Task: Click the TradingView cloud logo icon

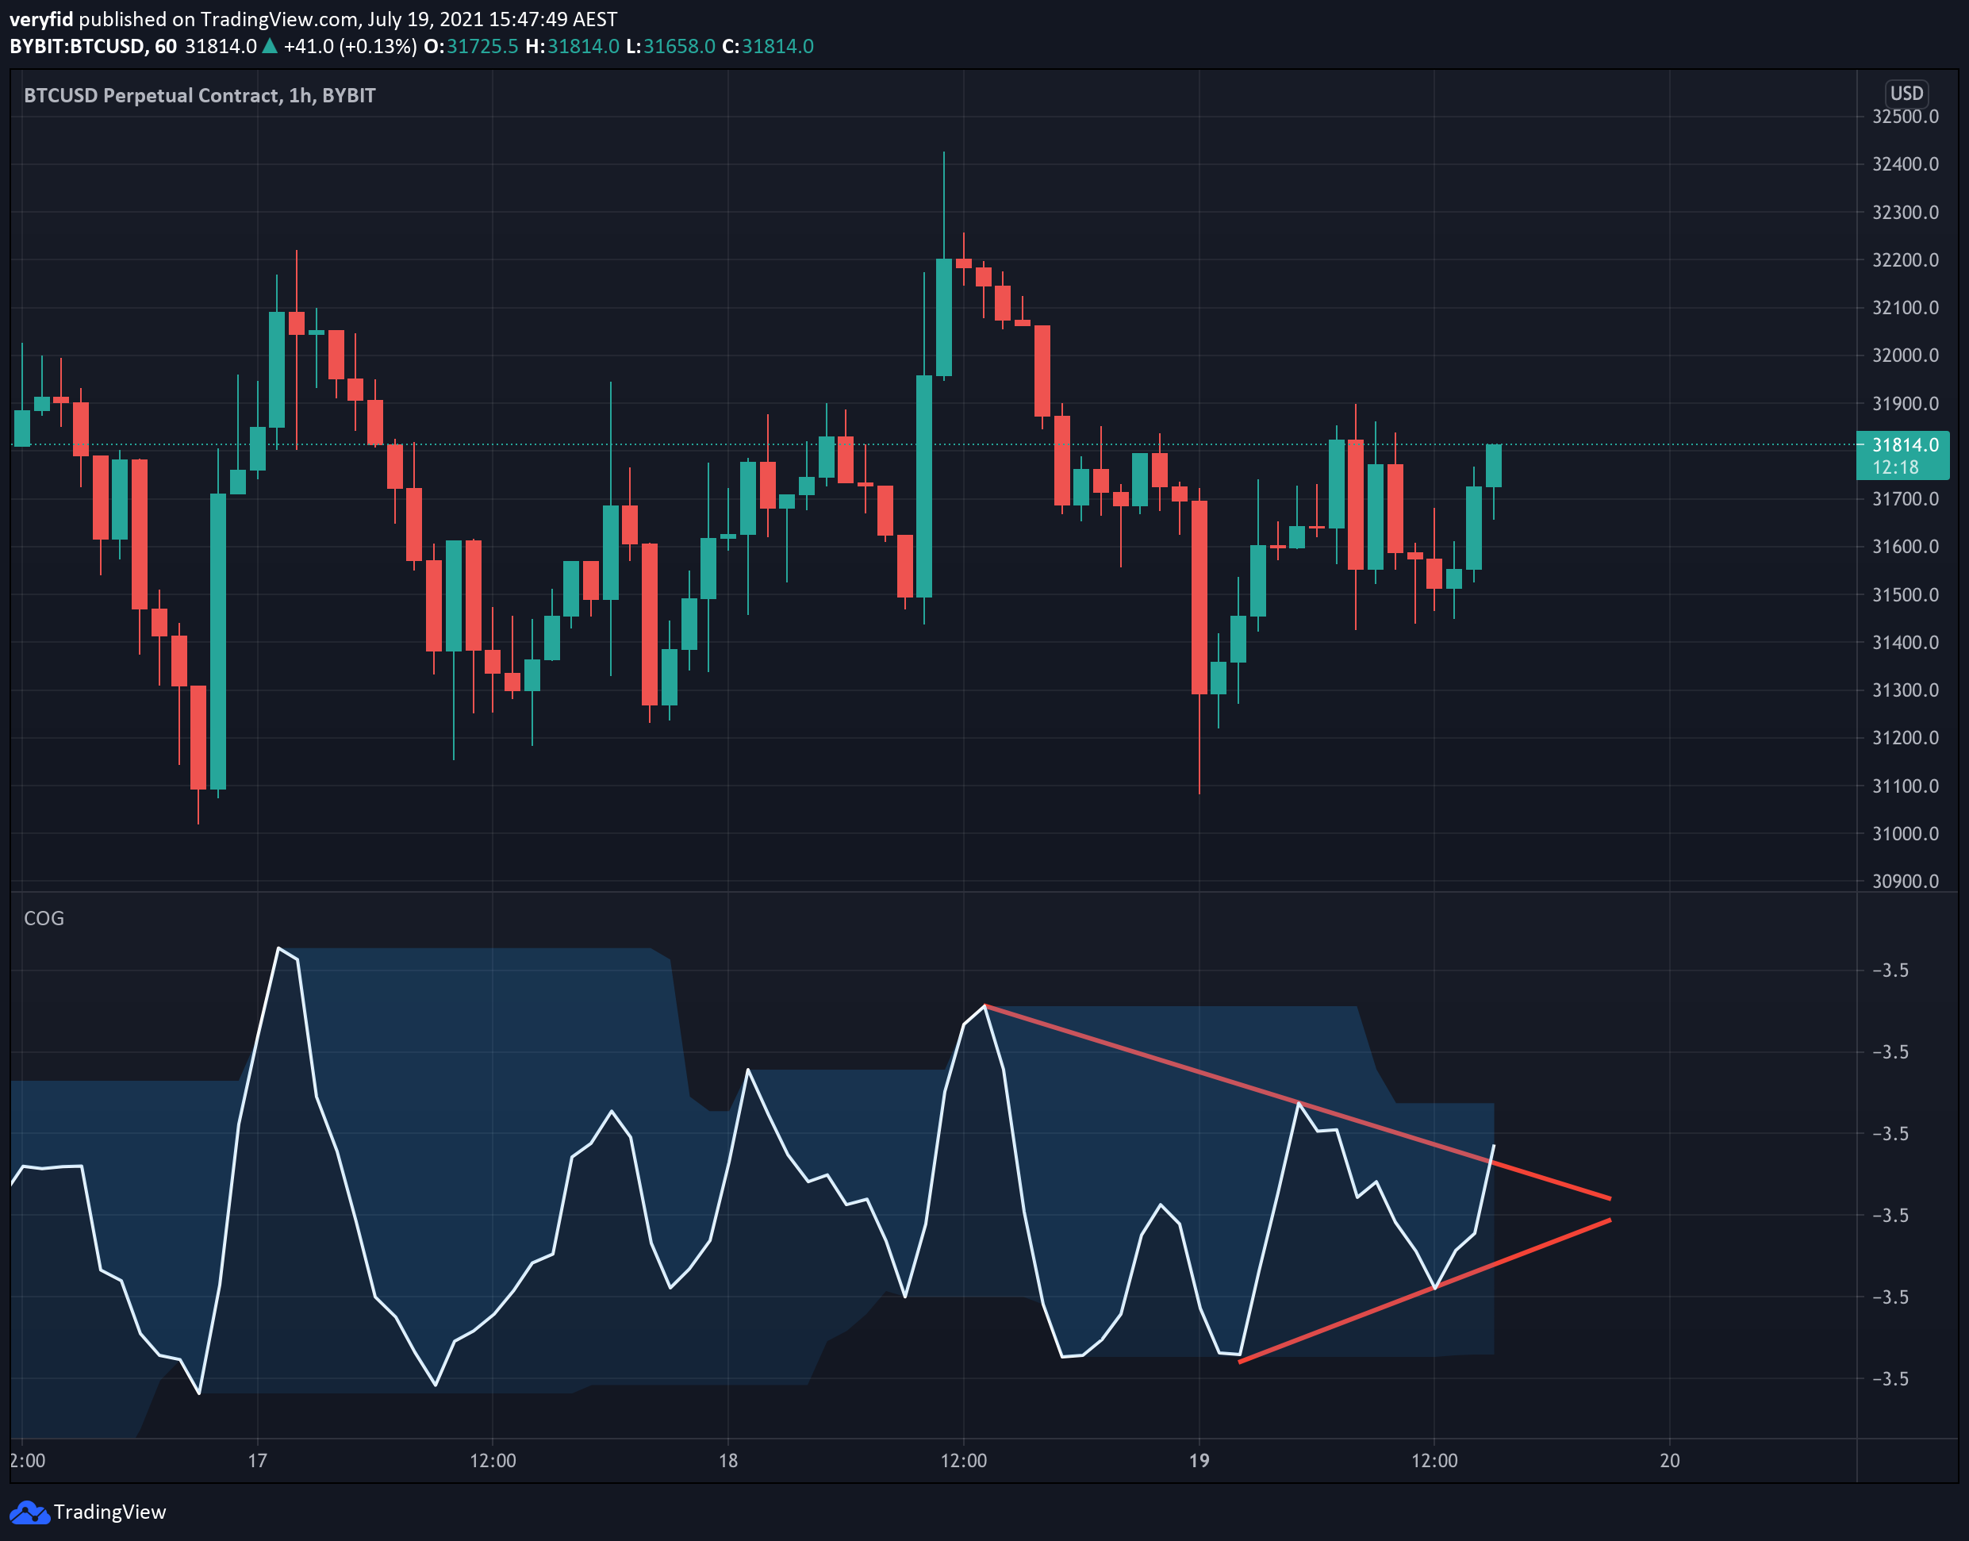Action: [x=29, y=1512]
